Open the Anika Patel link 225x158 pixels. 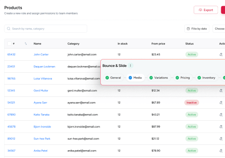pos(40,151)
